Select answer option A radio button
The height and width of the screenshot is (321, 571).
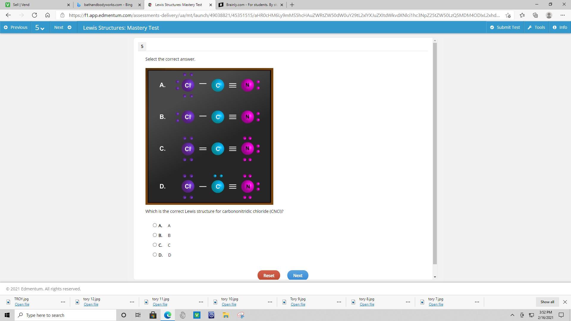pos(155,225)
